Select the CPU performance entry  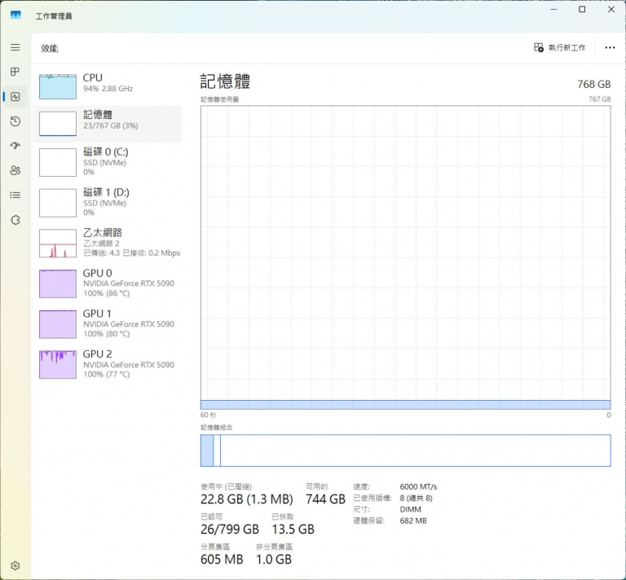click(x=107, y=83)
